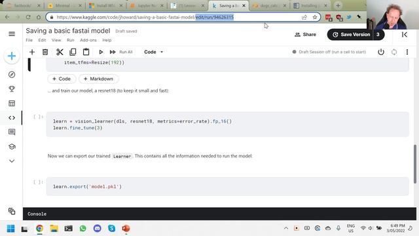Click the ENG US language indicator
The width and height of the screenshot is (419, 236).
pos(351,228)
